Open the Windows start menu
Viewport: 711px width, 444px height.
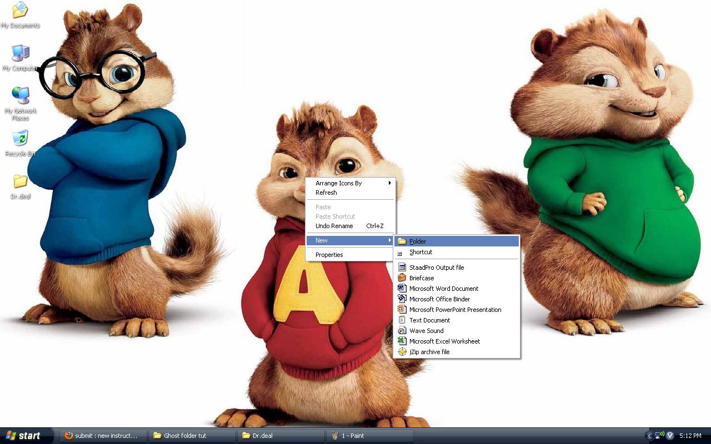pyautogui.click(x=27, y=436)
